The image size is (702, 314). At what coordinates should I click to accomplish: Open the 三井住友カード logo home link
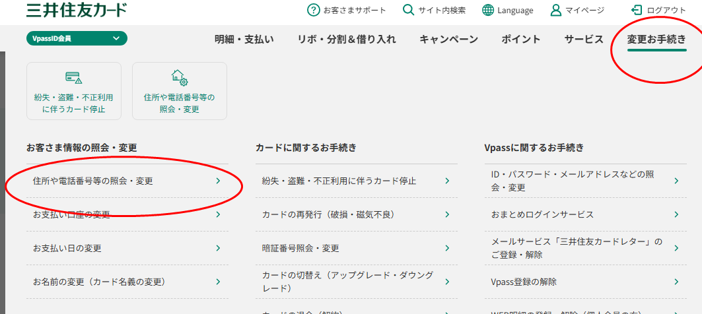click(x=77, y=9)
